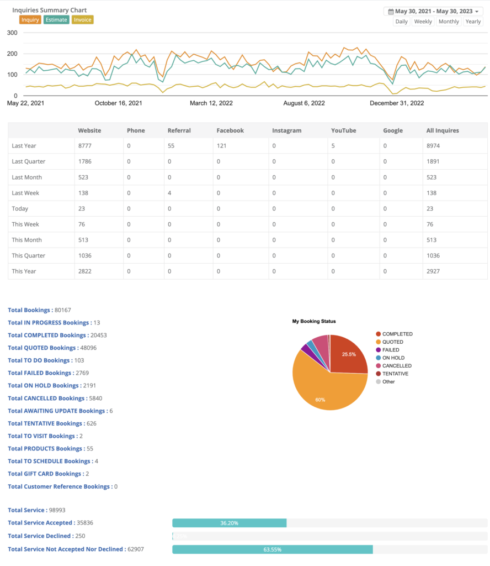Click the Facebook column header

pos(230,130)
